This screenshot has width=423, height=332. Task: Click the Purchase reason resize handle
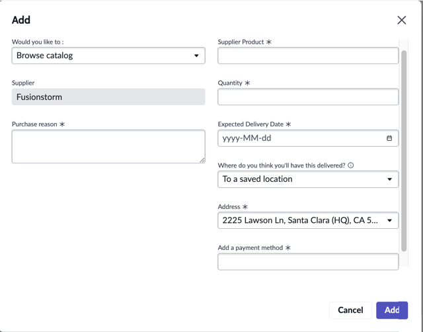[x=202, y=160]
